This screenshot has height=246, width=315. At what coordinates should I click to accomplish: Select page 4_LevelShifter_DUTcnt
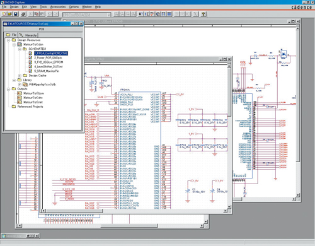[x=49, y=66]
